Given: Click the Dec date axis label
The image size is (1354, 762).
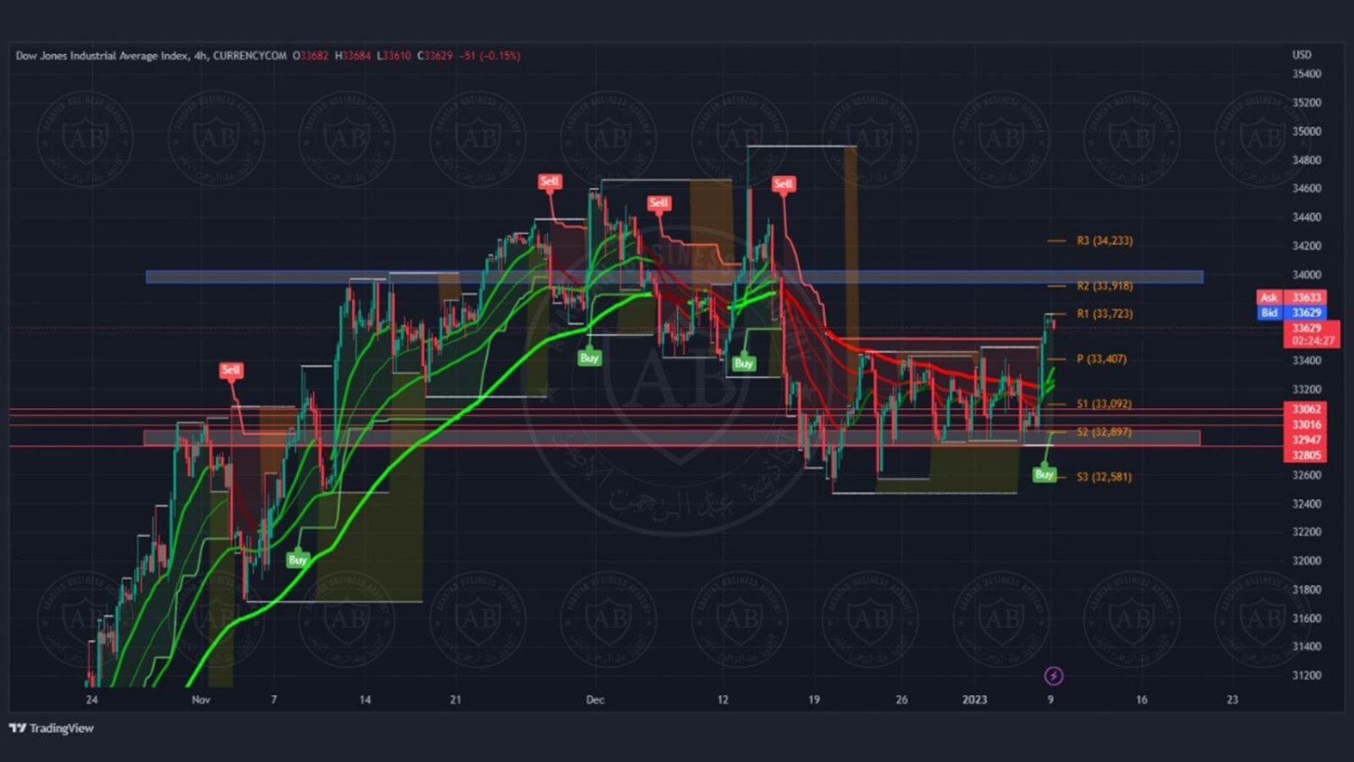Looking at the screenshot, I should [x=595, y=700].
